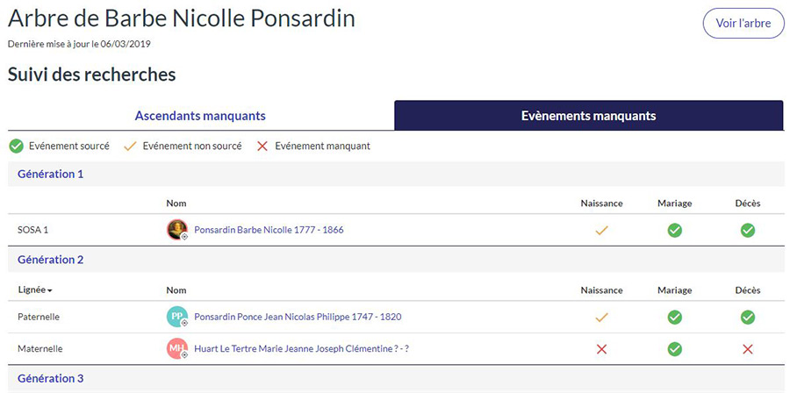
Task: Click Barbe Nicolle's green marriage check icon
Action: (674, 231)
